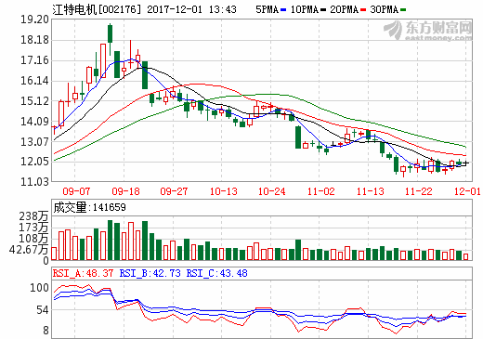Click the 30PMA legend label
The image size is (483, 339).
(384, 9)
